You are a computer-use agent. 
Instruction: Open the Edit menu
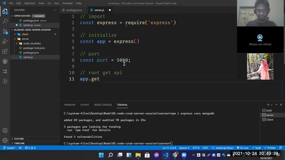[x=18, y=3]
